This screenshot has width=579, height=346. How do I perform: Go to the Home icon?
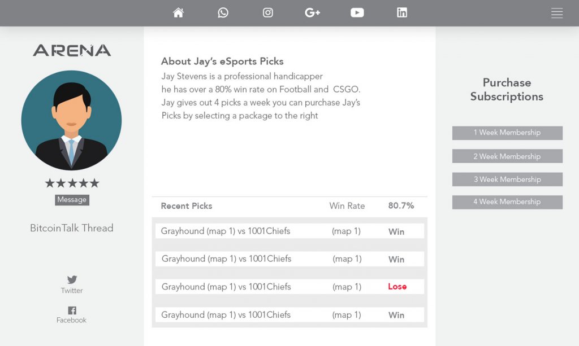178,12
